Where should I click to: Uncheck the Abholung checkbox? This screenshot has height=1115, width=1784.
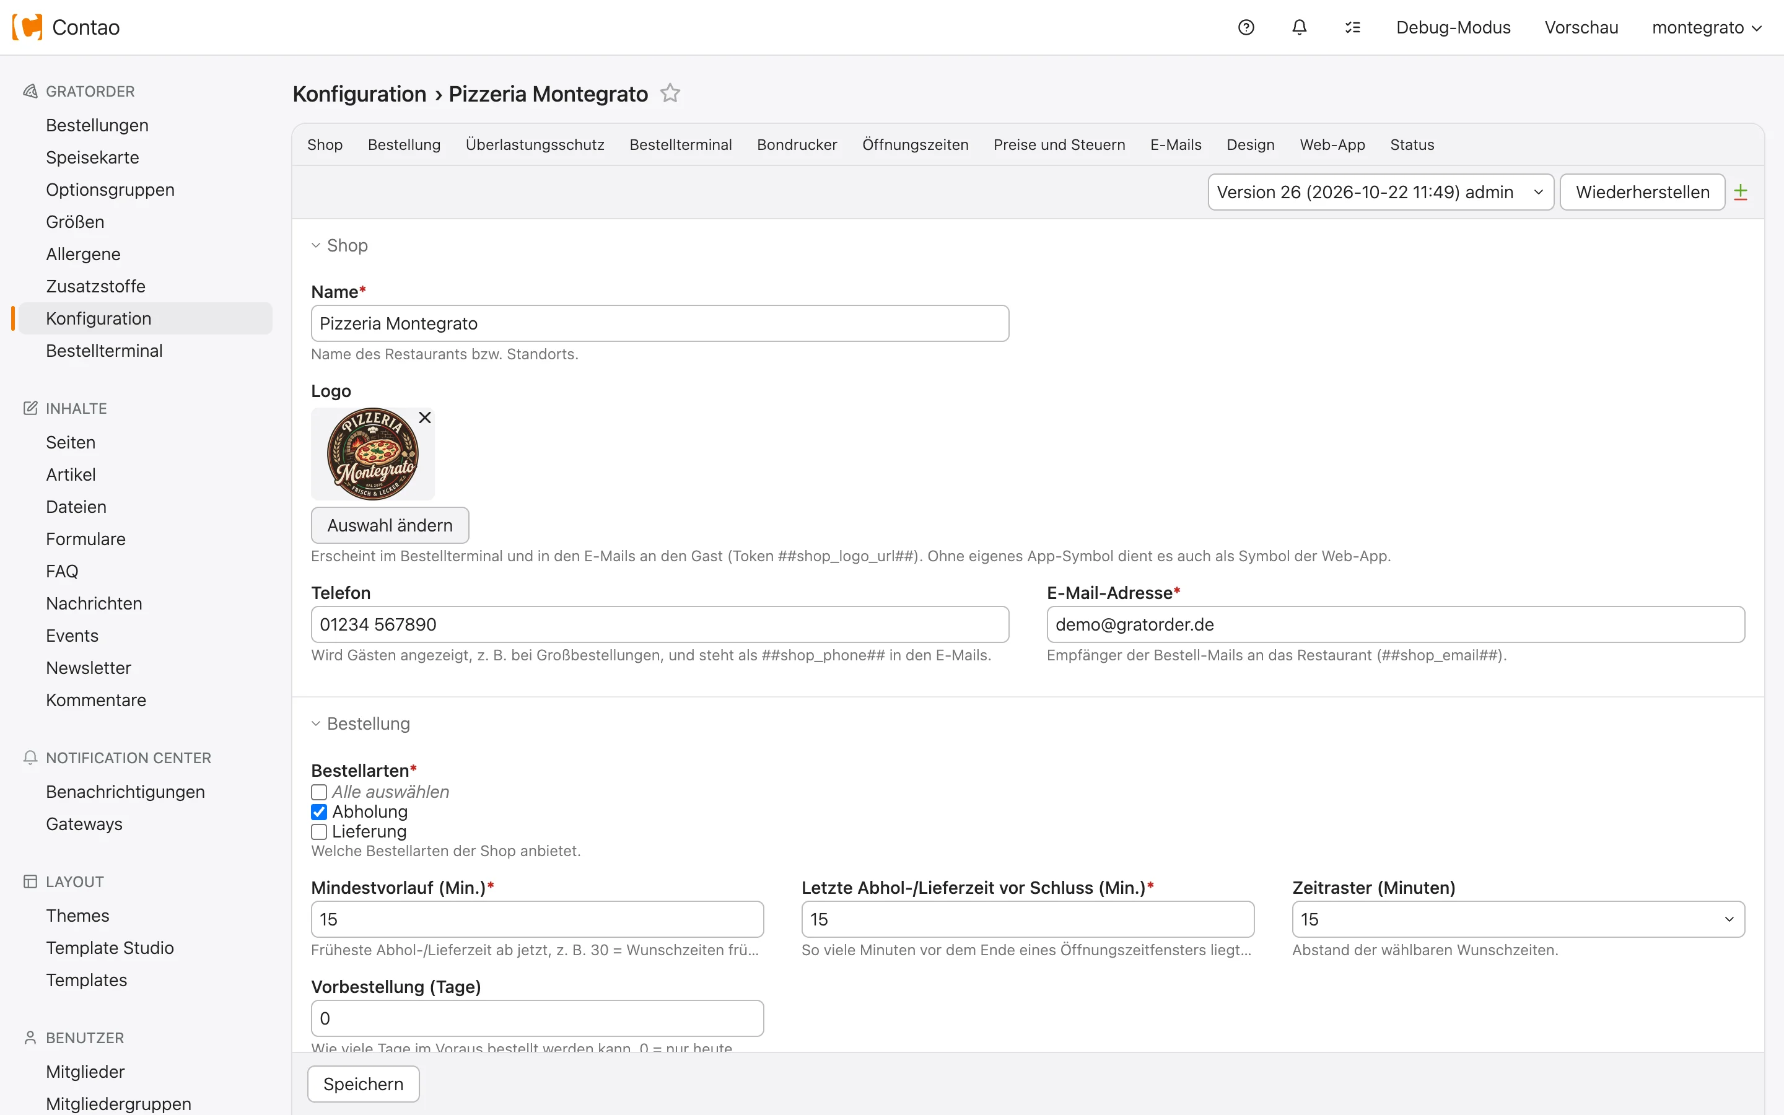tap(319, 812)
